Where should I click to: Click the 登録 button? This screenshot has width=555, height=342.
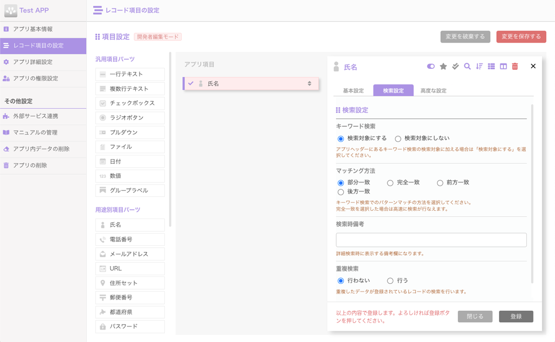coord(516,316)
